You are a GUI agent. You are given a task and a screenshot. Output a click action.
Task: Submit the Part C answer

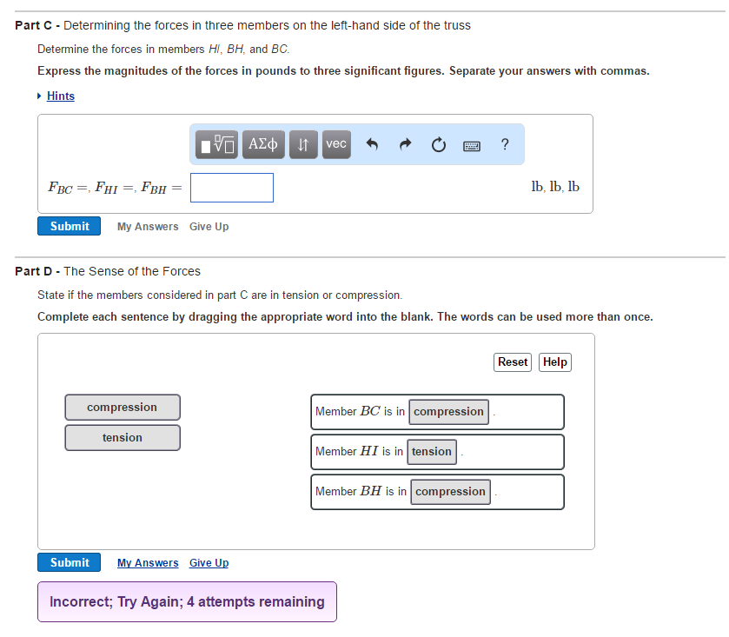point(69,225)
